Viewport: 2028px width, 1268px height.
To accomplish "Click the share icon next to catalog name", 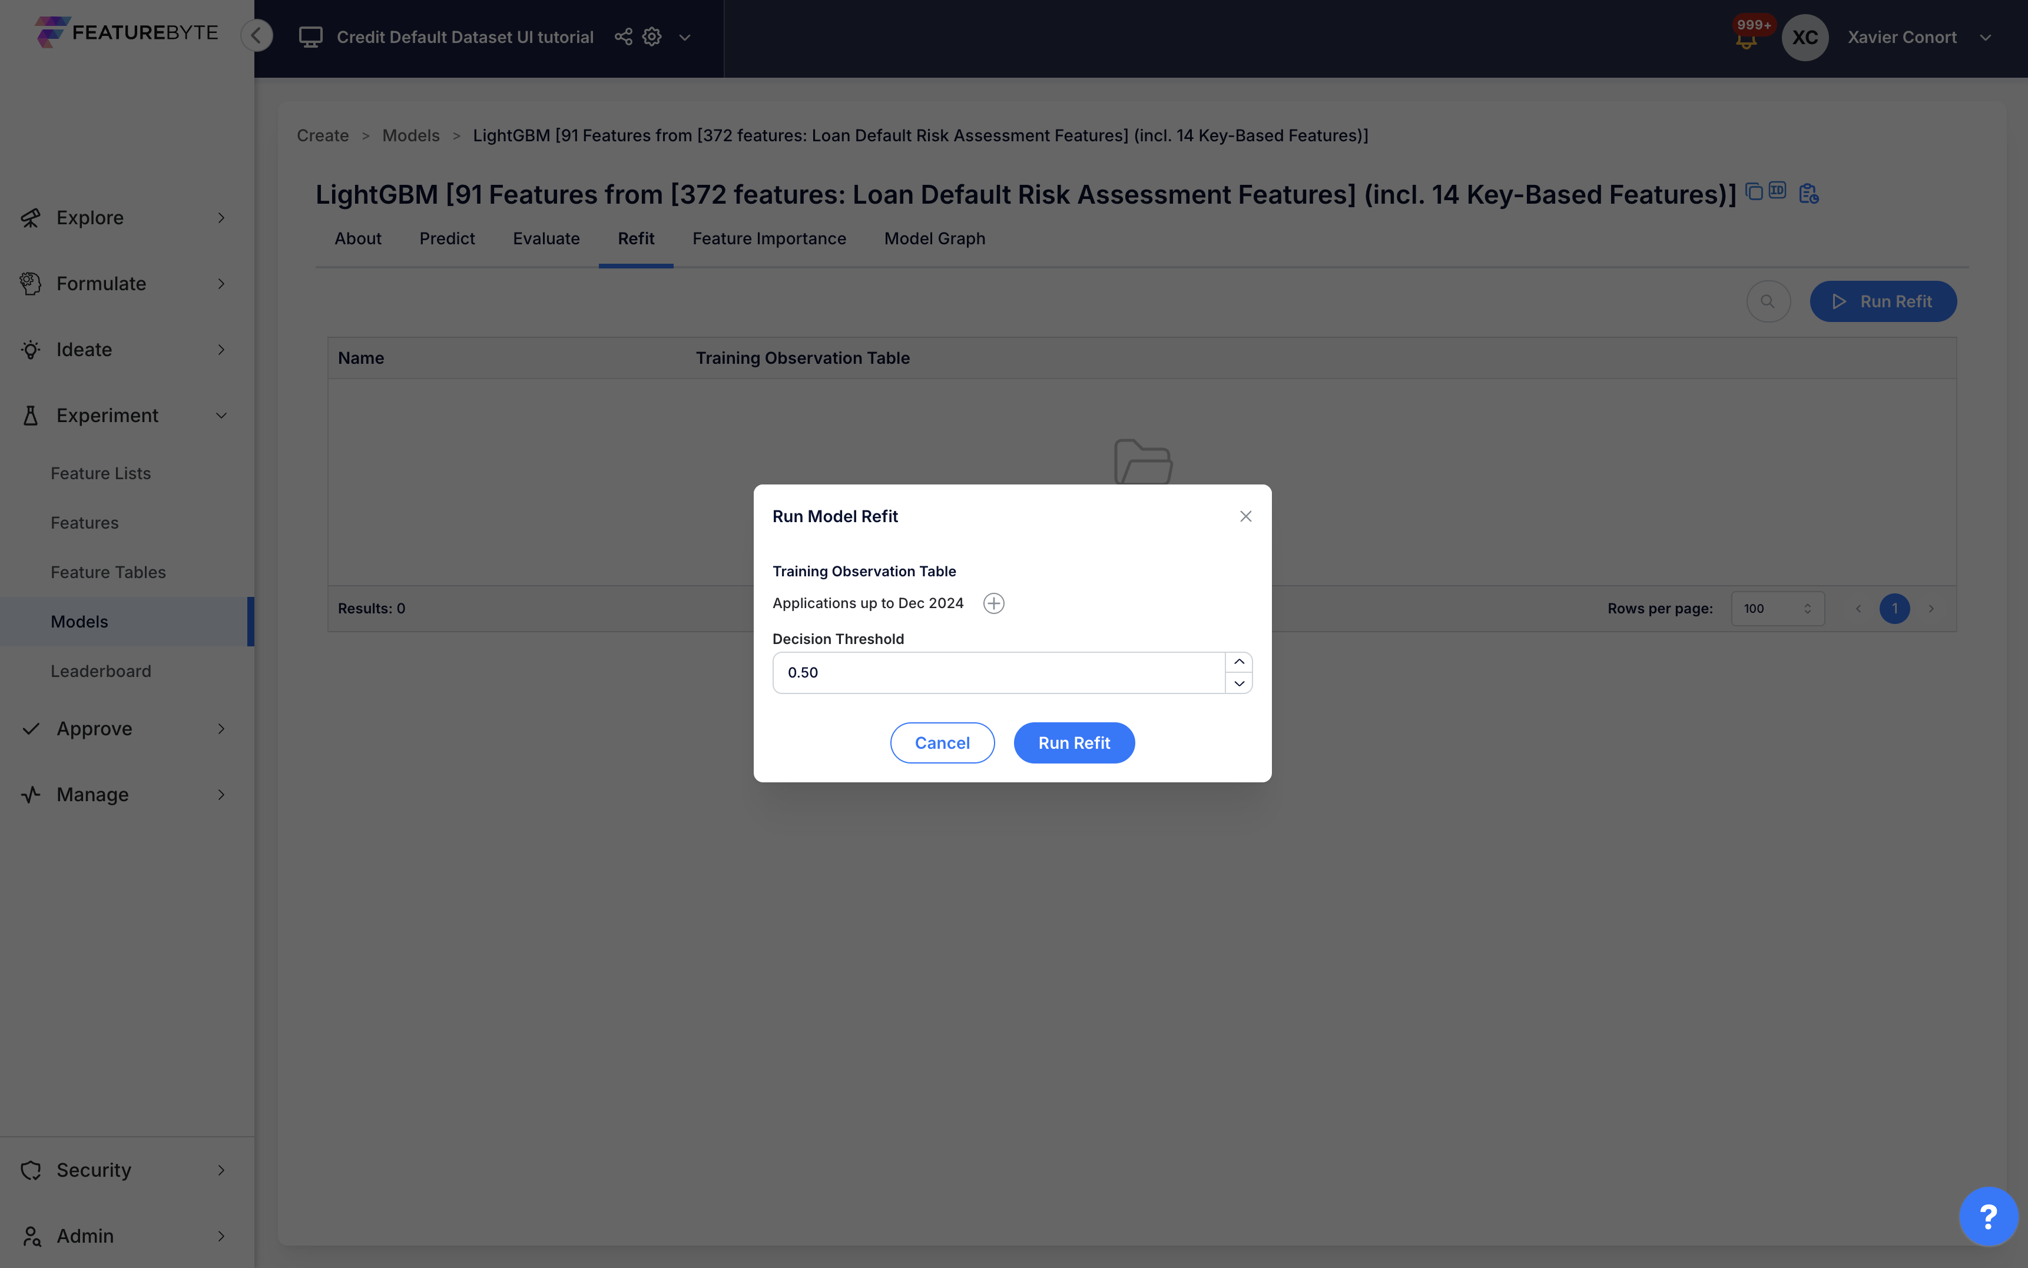I will pos(623,37).
